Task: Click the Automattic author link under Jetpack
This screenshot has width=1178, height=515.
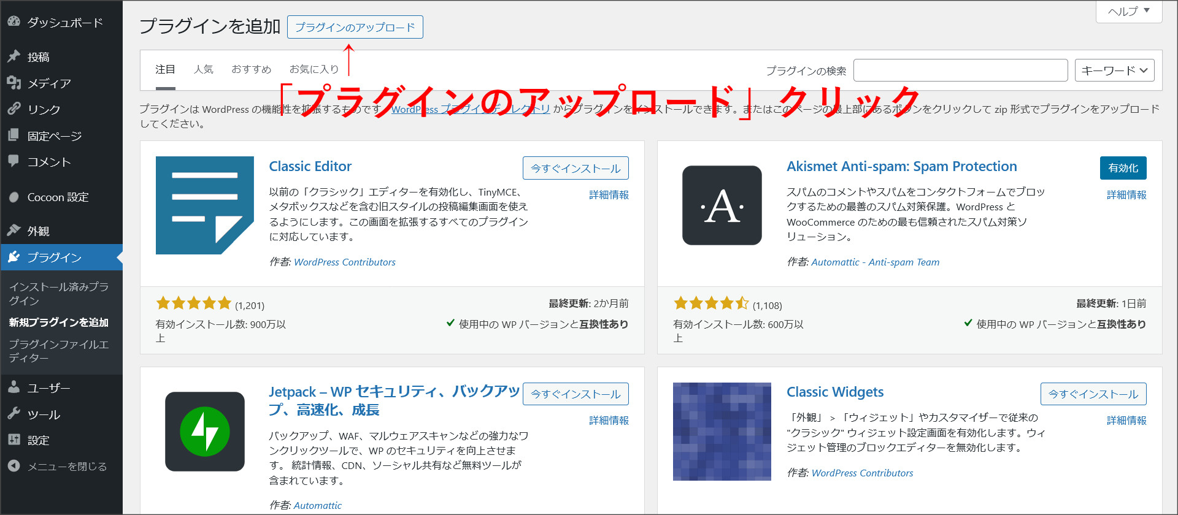Action: coord(318,505)
